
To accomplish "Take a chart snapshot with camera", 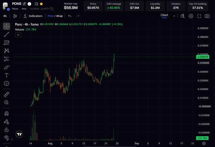I will coord(207,16).
